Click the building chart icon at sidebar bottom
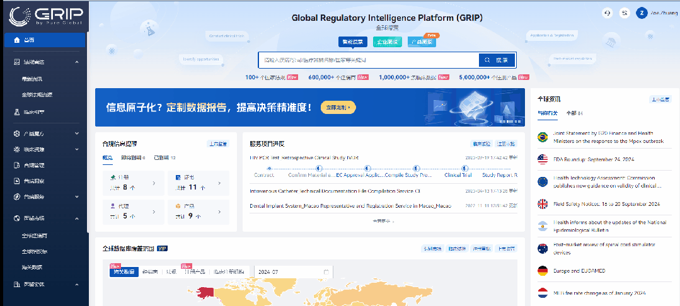This screenshot has height=306, width=680. pos(17,285)
